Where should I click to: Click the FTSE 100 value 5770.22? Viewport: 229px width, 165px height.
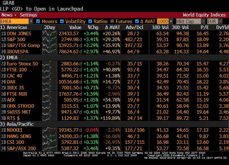(x=70, y=70)
